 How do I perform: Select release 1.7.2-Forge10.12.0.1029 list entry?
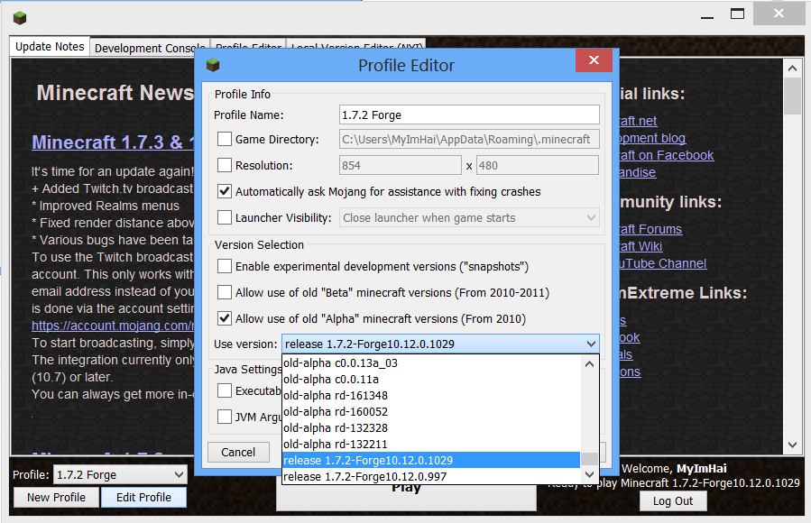coord(431,460)
